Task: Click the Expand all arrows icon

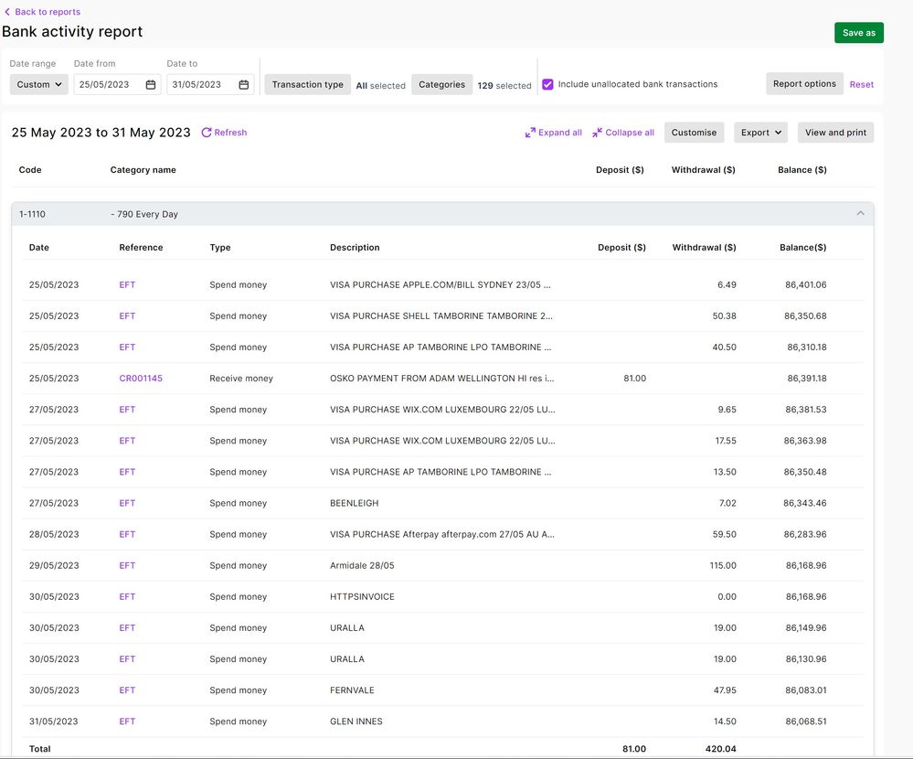Action: (530, 133)
